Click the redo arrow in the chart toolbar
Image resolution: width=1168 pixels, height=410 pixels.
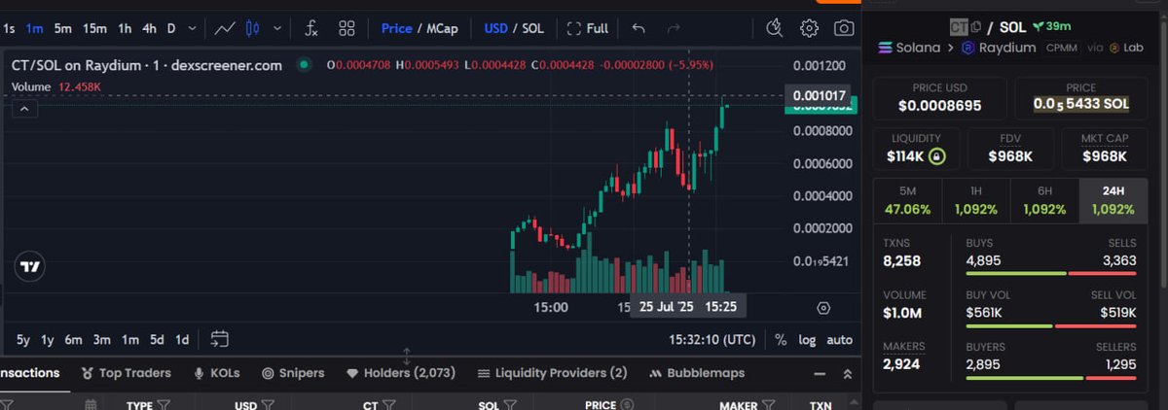[x=674, y=28]
